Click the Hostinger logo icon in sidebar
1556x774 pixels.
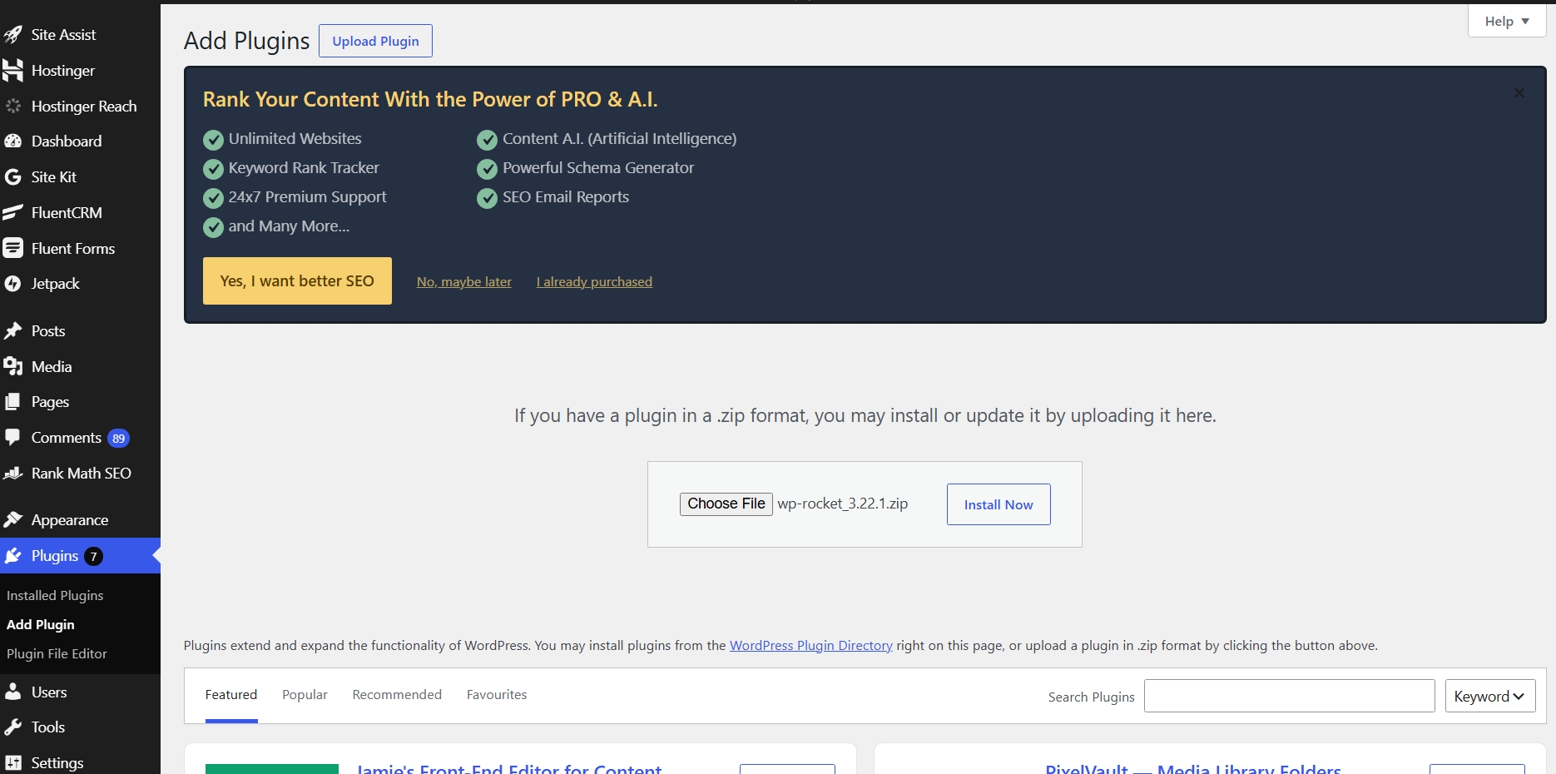coord(12,71)
